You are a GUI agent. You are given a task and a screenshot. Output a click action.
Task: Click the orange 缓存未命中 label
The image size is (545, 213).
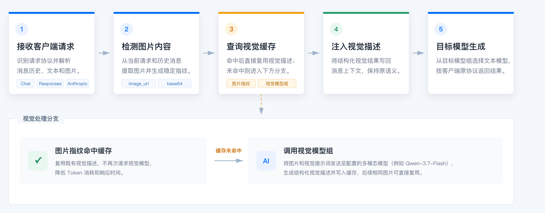coord(229,151)
